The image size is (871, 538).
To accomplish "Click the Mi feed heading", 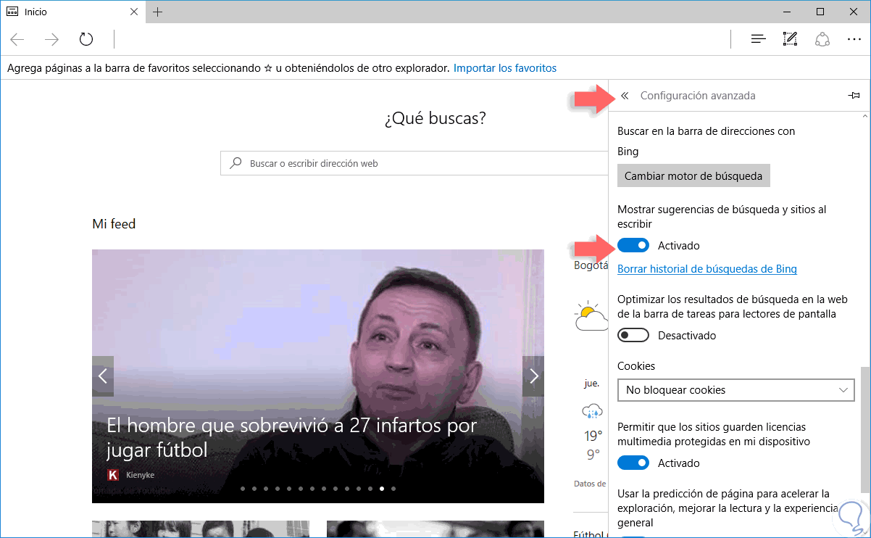I will click(114, 224).
